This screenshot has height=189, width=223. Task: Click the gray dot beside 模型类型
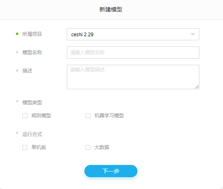pos(17,101)
